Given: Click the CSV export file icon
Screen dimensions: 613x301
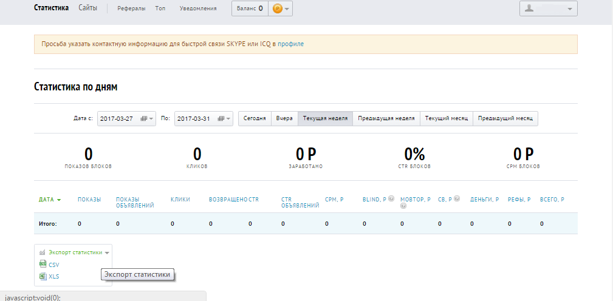Looking at the screenshot, I should pyautogui.click(x=43, y=265).
